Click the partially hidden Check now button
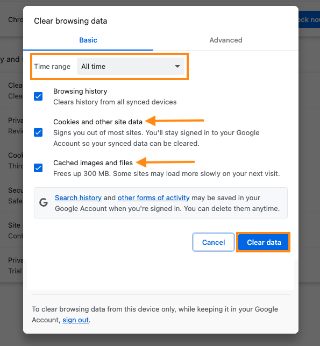Viewport: 320px width, 346px height. (x=309, y=19)
